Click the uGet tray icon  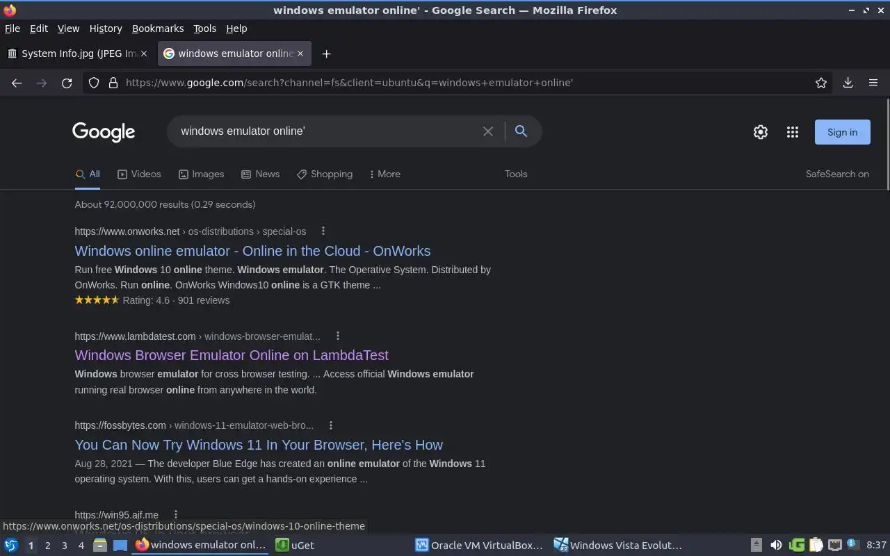pos(797,546)
